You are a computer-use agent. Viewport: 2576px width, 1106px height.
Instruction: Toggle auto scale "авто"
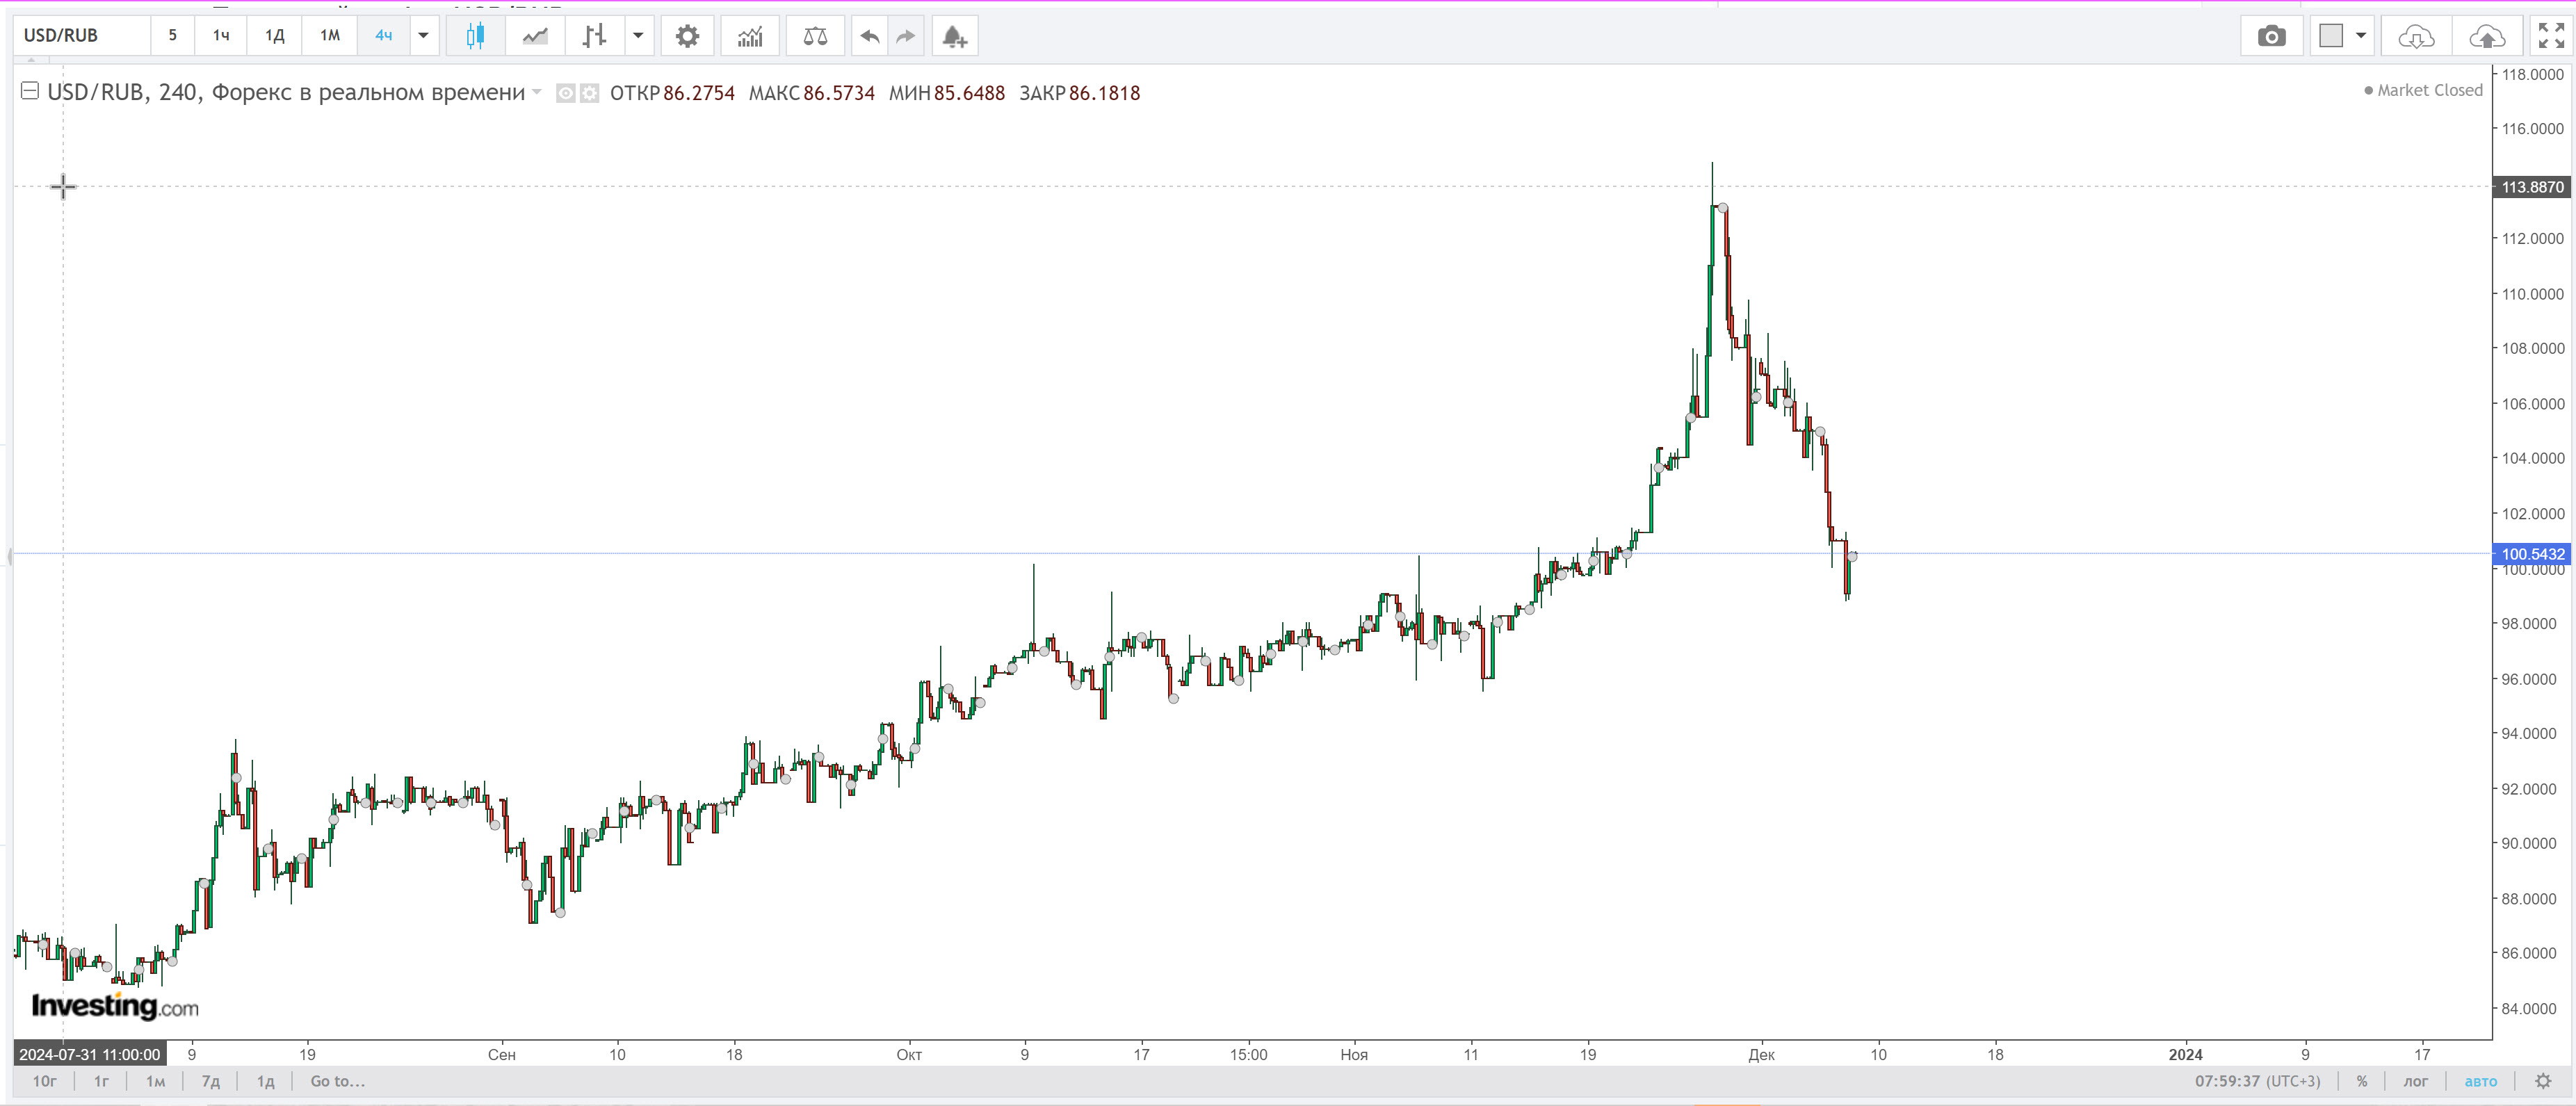(2480, 1081)
